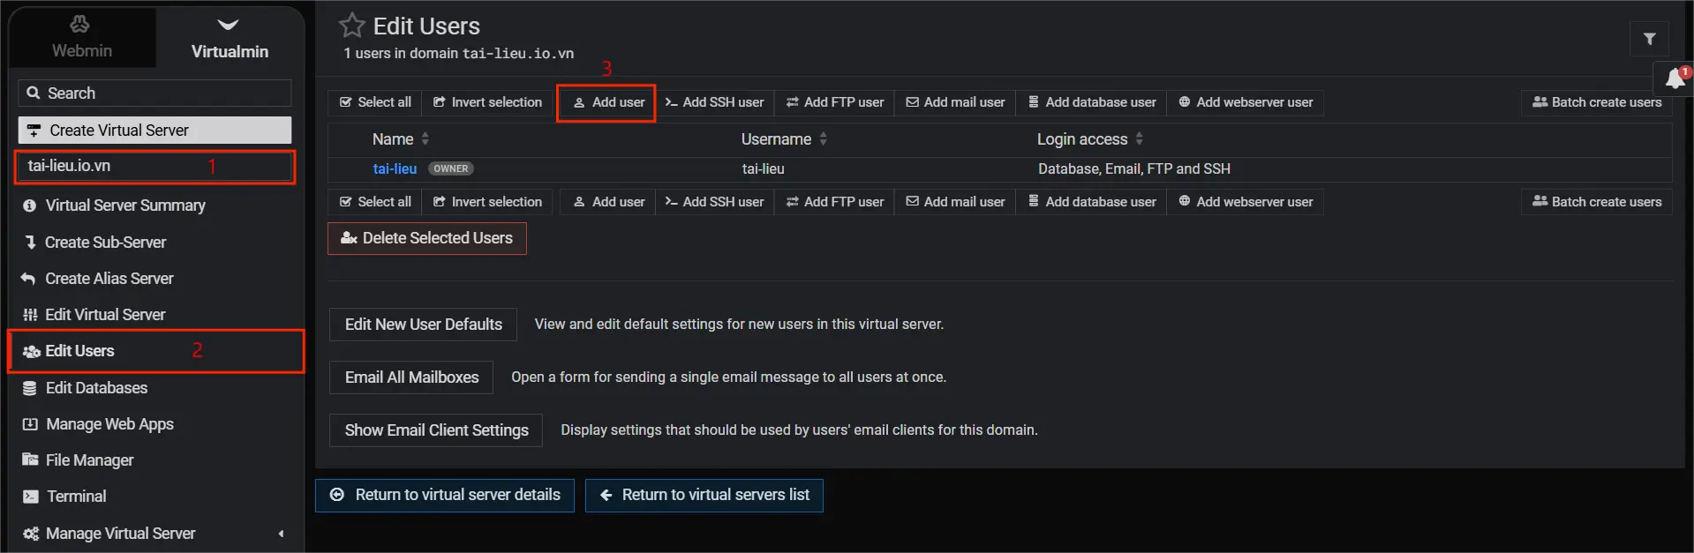Click the star favorite icon by Edit Users
This screenshot has width=1694, height=553.
pyautogui.click(x=352, y=26)
